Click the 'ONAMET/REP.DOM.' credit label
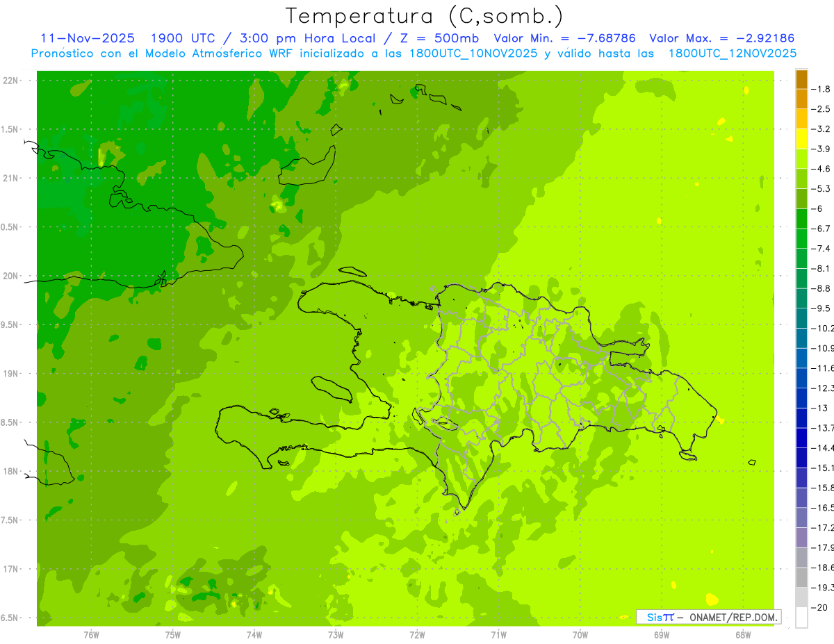Image resolution: width=834 pixels, height=644 pixels. (x=734, y=617)
